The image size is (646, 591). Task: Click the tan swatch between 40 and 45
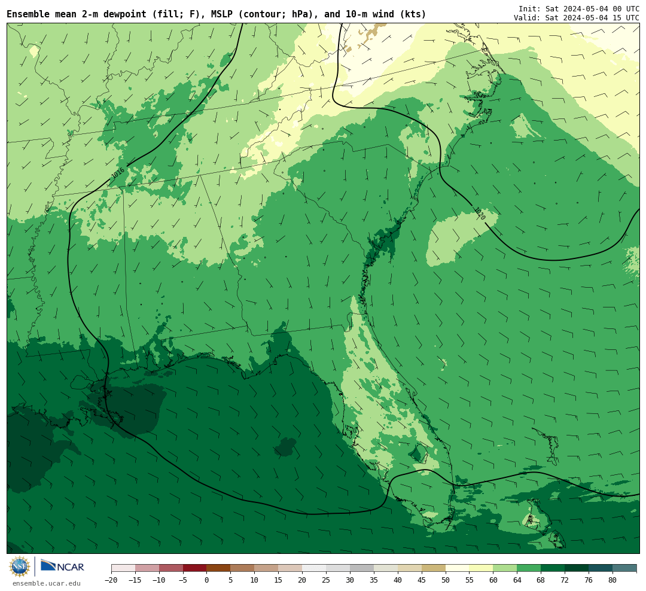410,568
